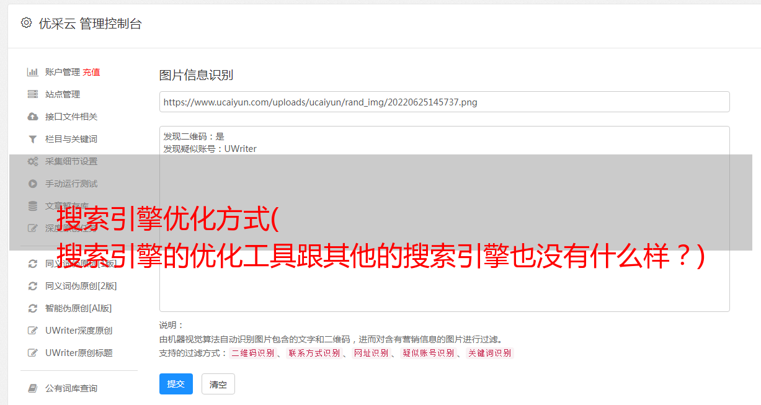Open 账户管理 menu item
This screenshot has width=761, height=405.
pyautogui.click(x=63, y=72)
